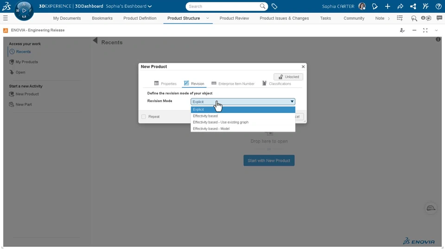Expand the widget options chevron
The width and height of the screenshot is (445, 250).
pos(436,30)
